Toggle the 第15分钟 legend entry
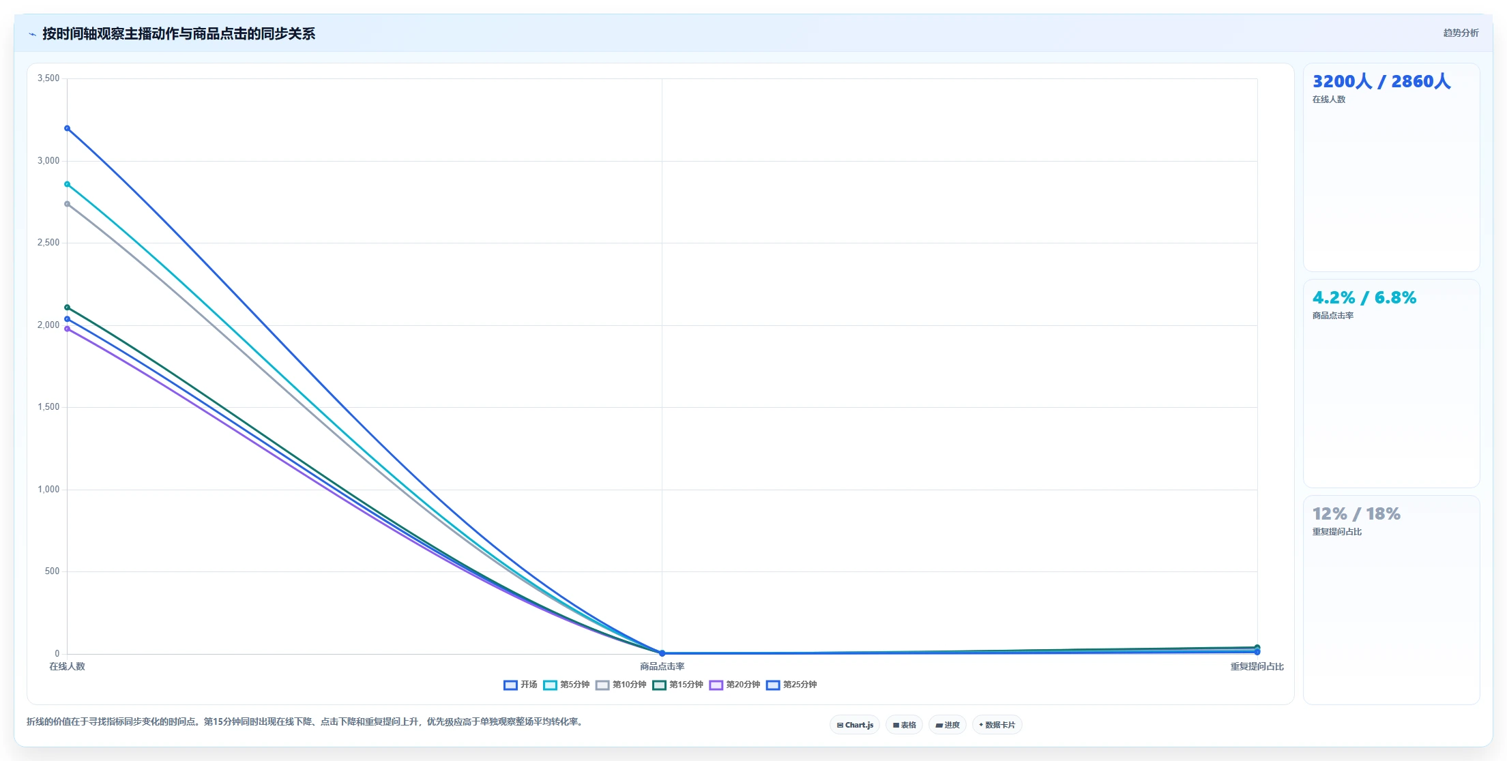Image resolution: width=1507 pixels, height=761 pixels. 677,685
